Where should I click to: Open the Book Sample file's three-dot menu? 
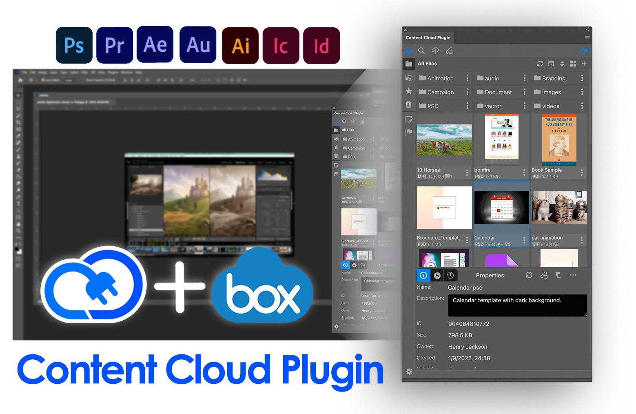pyautogui.click(x=582, y=173)
